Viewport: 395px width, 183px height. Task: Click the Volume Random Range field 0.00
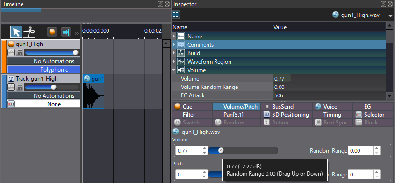[x=360, y=151]
